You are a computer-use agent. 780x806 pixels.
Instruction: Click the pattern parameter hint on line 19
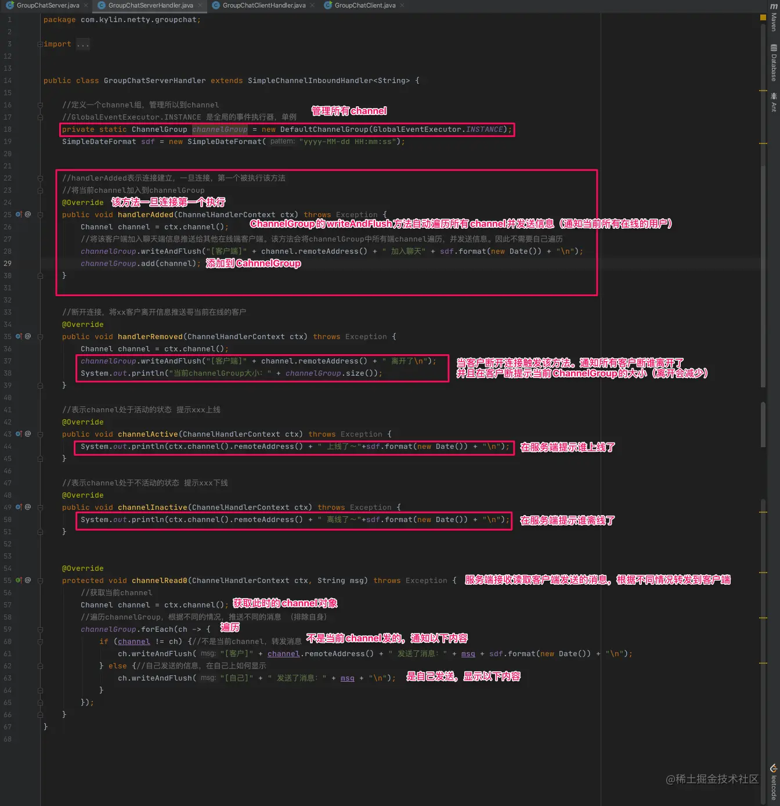click(283, 142)
